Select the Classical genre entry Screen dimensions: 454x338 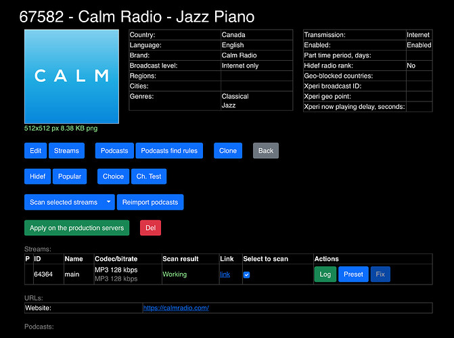click(235, 97)
